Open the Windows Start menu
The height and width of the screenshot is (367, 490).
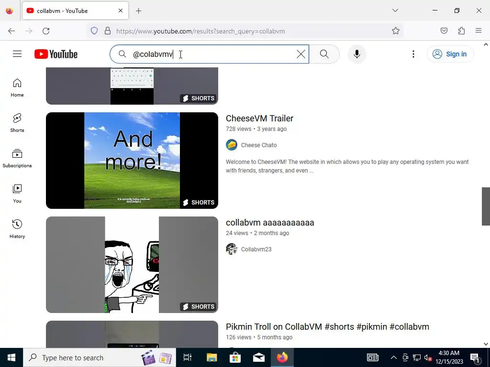11,357
